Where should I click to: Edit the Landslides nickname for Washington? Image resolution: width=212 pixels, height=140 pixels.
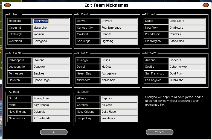click(x=187, y=41)
